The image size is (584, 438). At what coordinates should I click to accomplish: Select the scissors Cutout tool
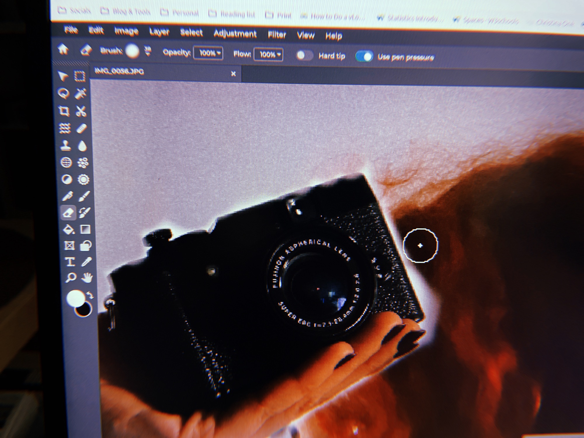[x=81, y=111]
